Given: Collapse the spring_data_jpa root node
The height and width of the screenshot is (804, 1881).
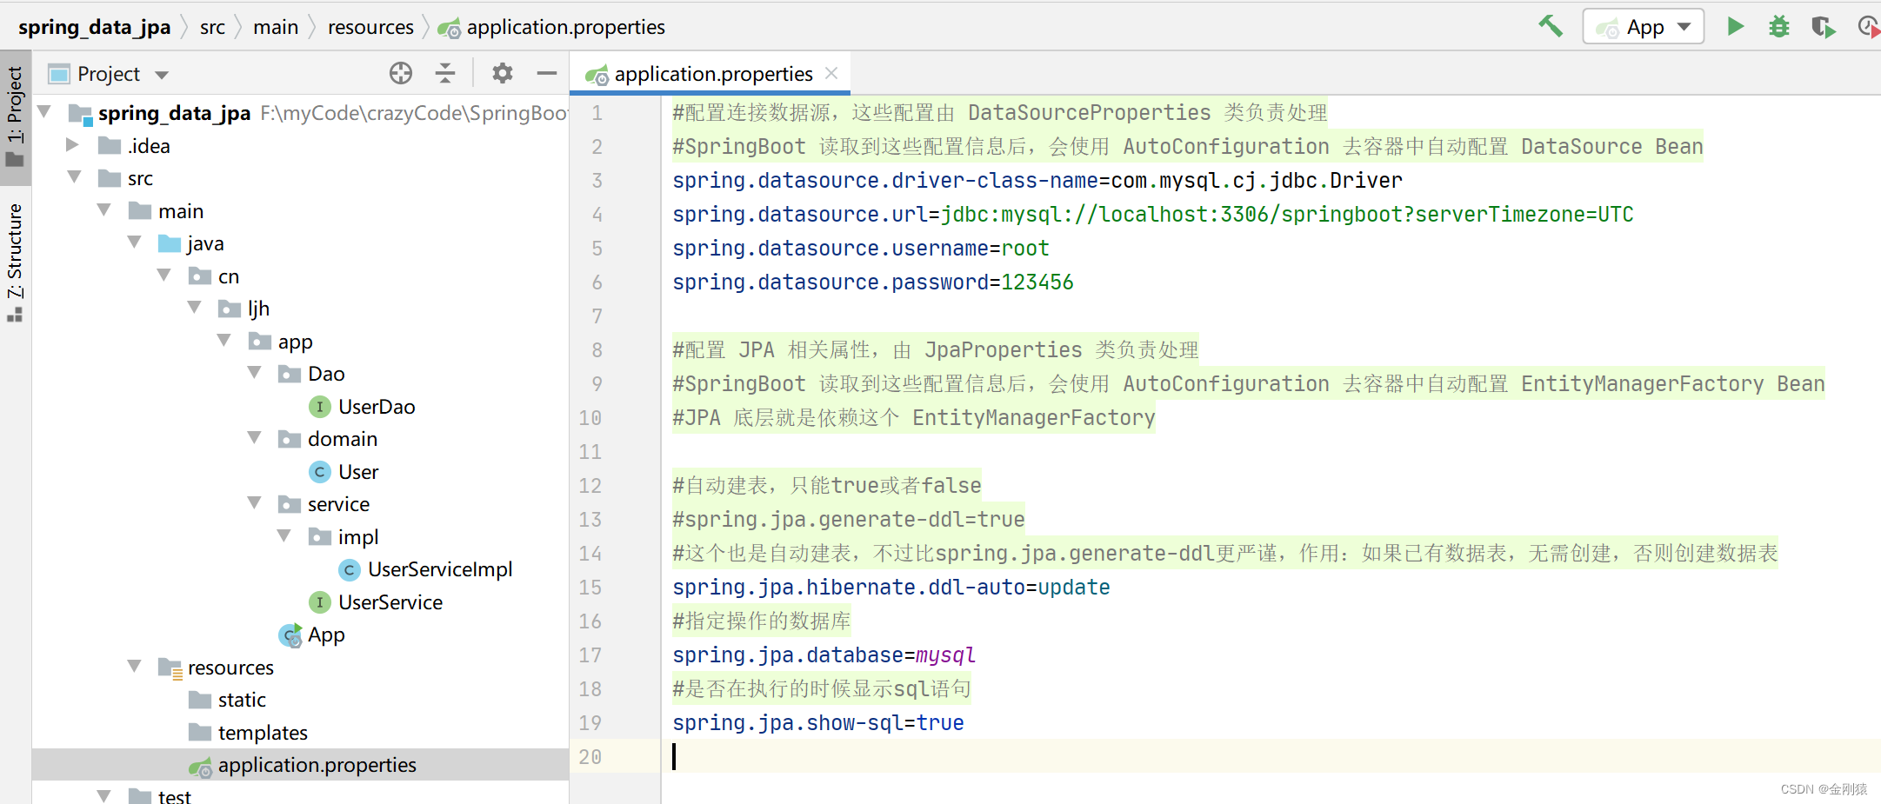Looking at the screenshot, I should [45, 111].
